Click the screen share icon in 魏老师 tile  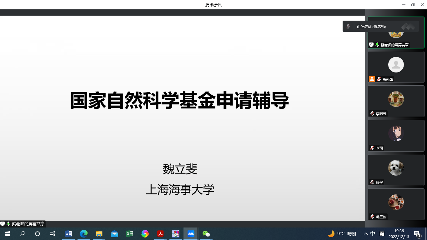click(x=371, y=45)
